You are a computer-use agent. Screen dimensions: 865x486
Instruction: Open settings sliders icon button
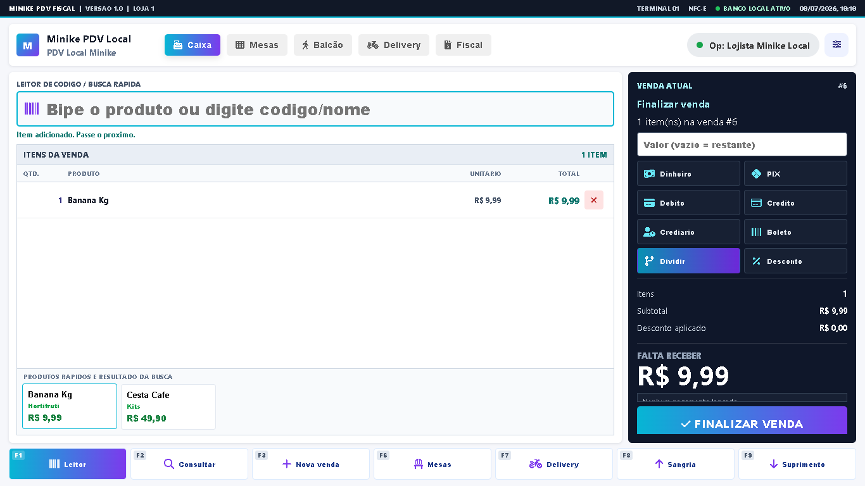pos(837,45)
